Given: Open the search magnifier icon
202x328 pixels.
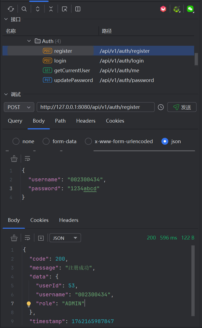Looking at the screenshot, I should point(24,9).
